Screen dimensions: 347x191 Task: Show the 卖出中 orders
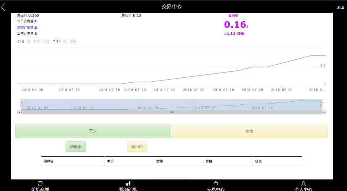(x=137, y=147)
